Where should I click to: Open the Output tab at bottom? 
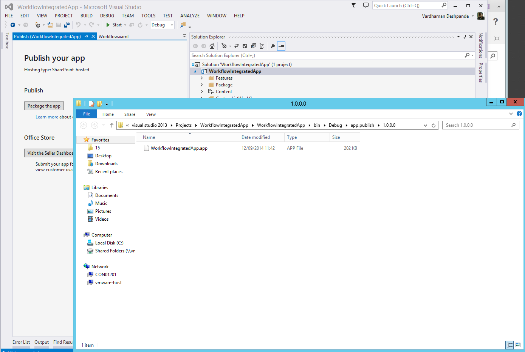pyautogui.click(x=42, y=342)
